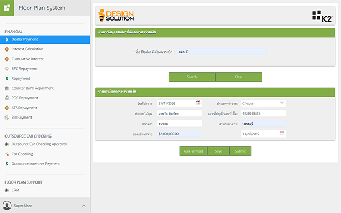This screenshot has height=213, width=341.
Task: Click the green grid app icon
Action: (7, 8)
